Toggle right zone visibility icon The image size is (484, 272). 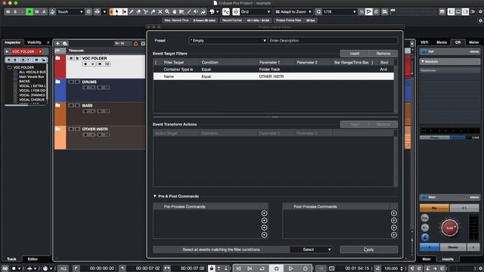465,12
